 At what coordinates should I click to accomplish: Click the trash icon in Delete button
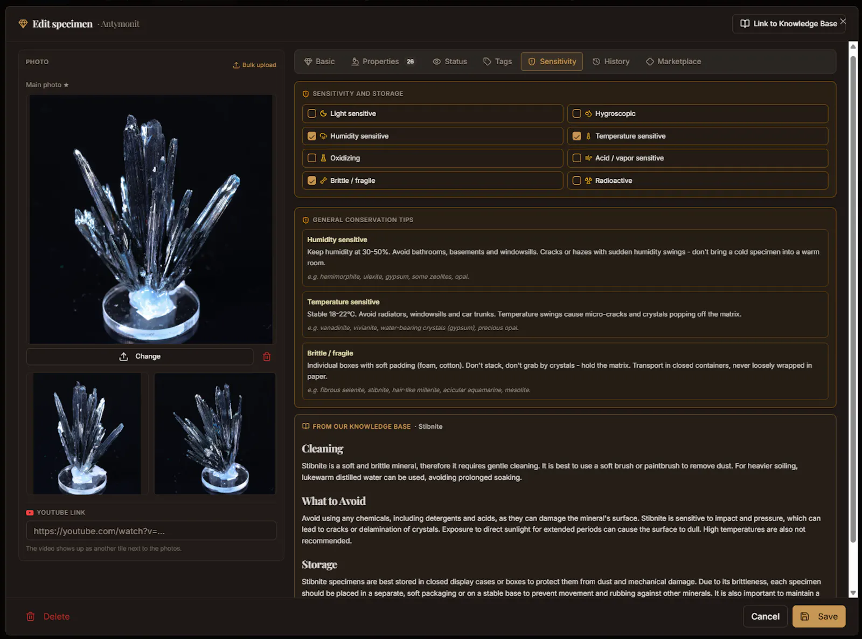click(x=31, y=616)
